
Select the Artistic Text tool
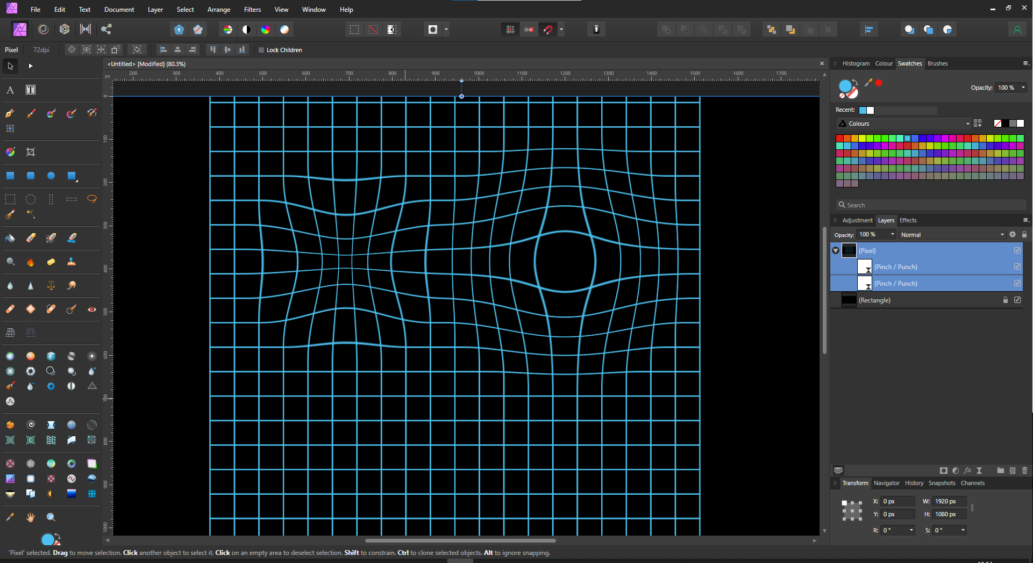(10, 90)
